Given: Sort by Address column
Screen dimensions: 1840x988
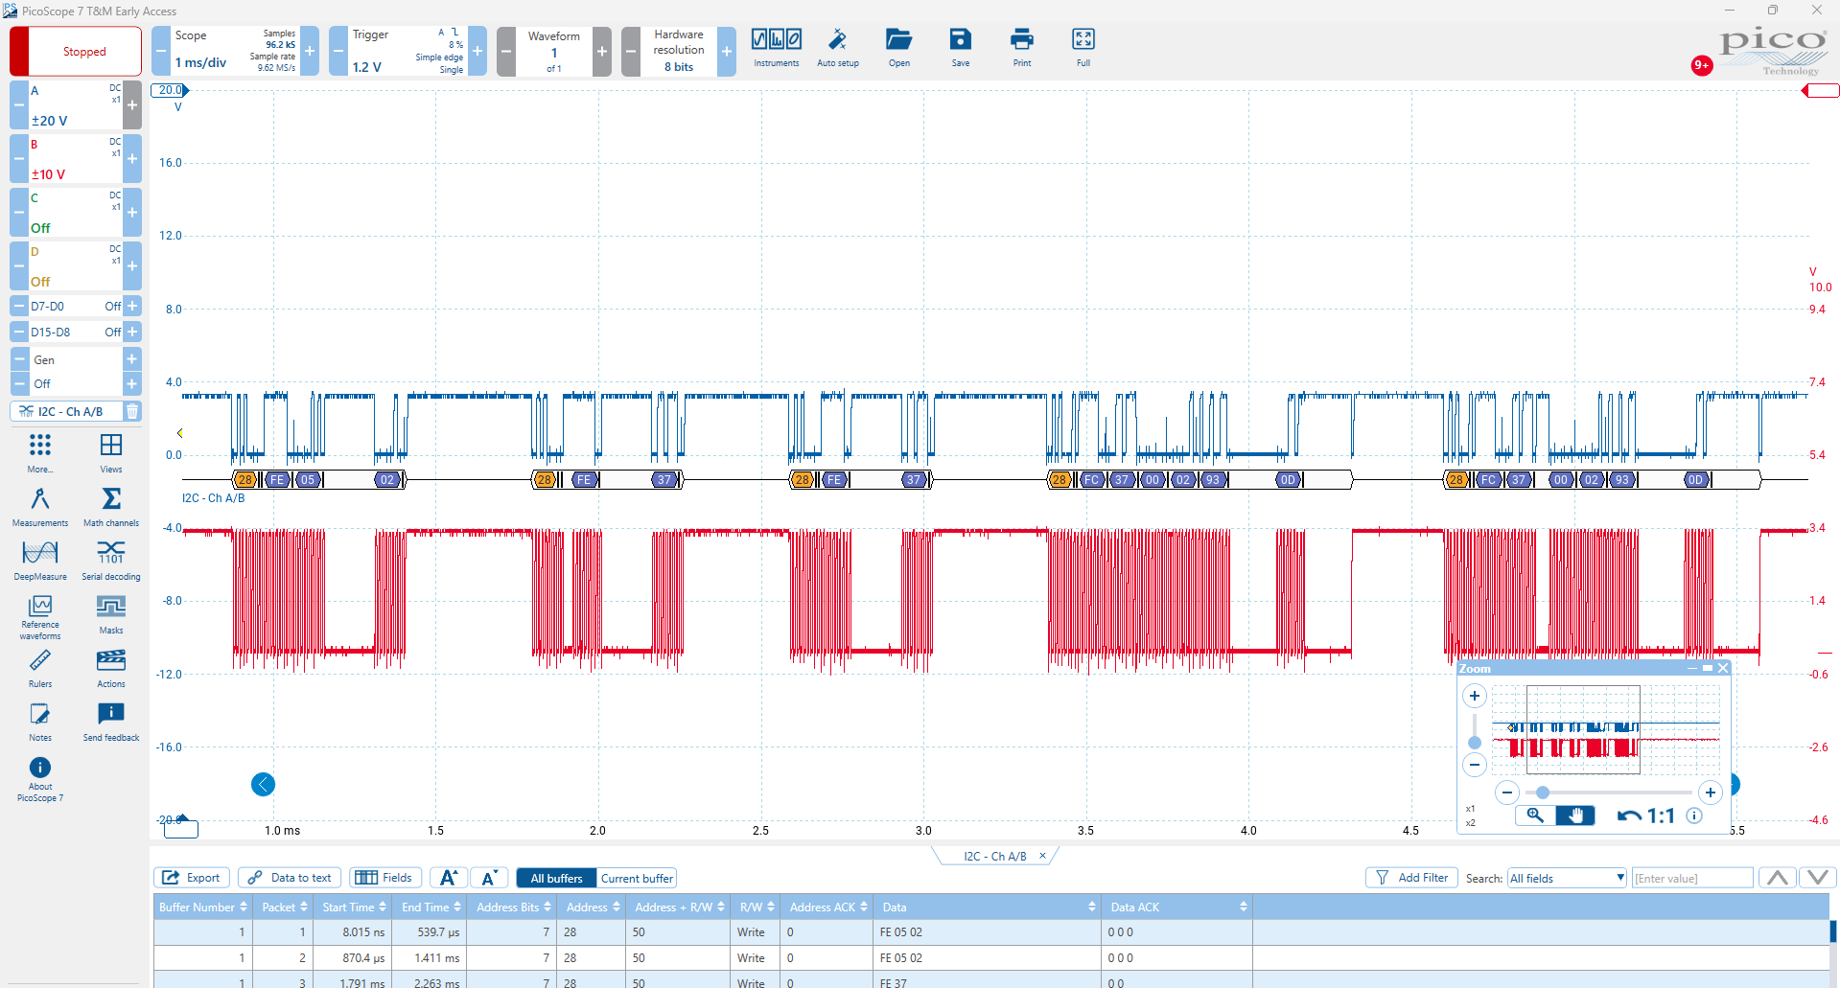Looking at the screenshot, I should point(593,907).
